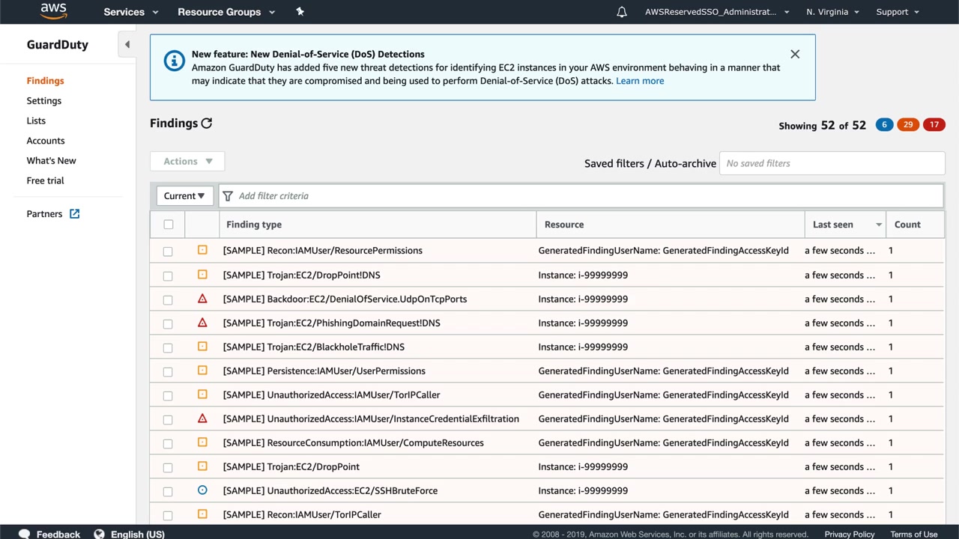Refresh the Findings list

point(207,124)
